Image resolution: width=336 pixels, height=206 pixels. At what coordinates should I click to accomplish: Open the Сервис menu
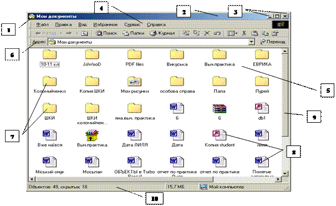click(132, 24)
